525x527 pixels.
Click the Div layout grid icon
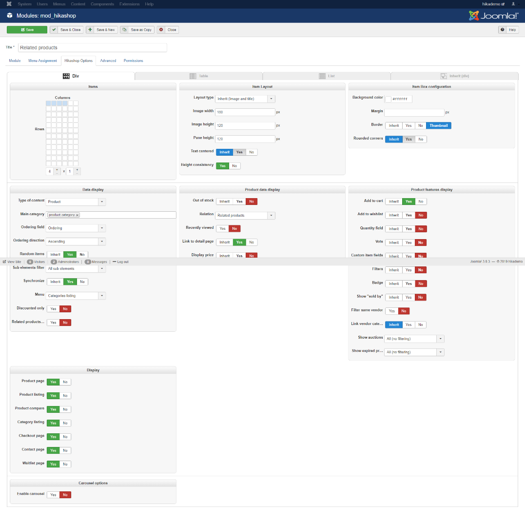coord(66,76)
